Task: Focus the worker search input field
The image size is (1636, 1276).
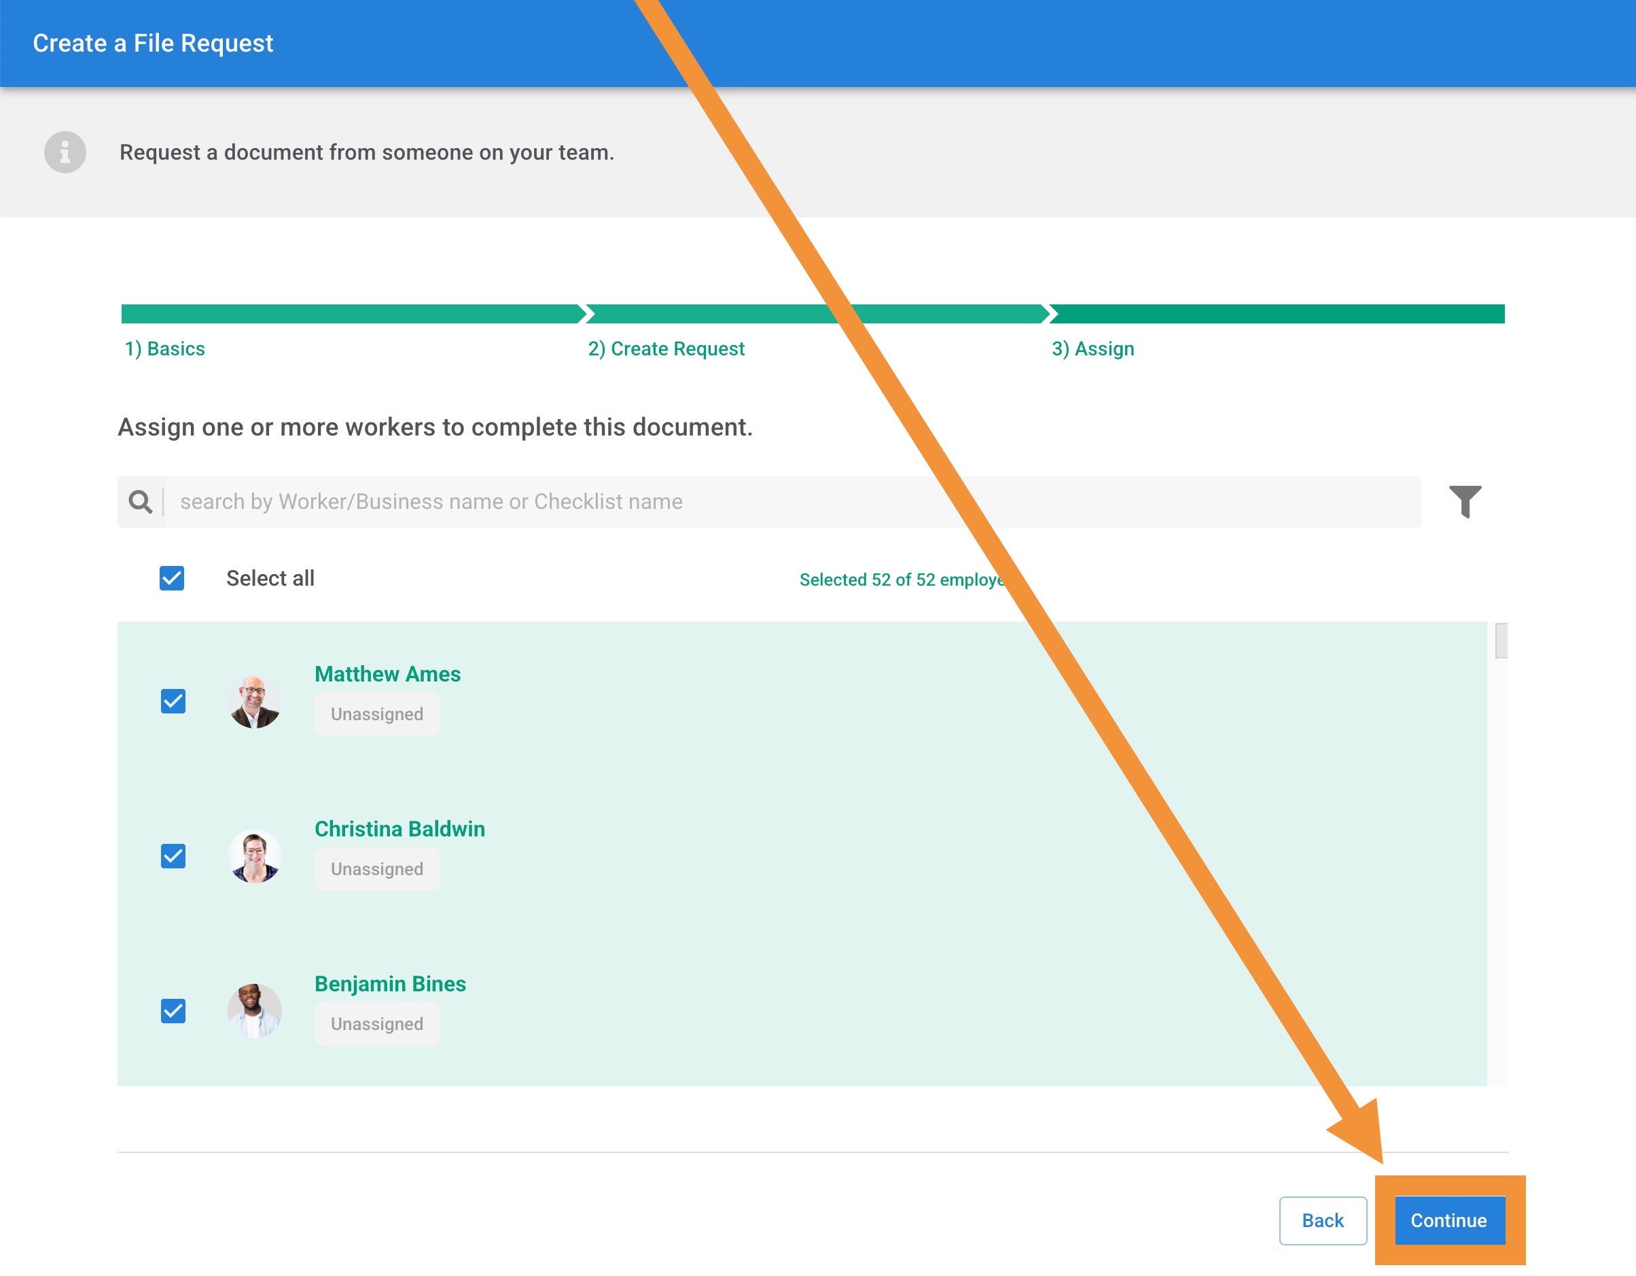Action: 793,501
